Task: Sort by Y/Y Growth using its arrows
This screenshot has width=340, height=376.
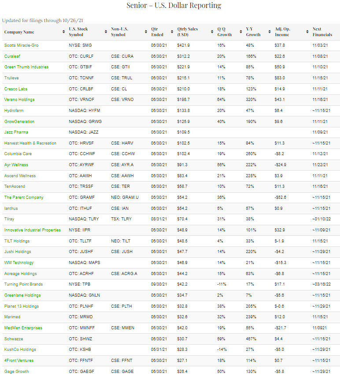Action: tap(269, 32)
